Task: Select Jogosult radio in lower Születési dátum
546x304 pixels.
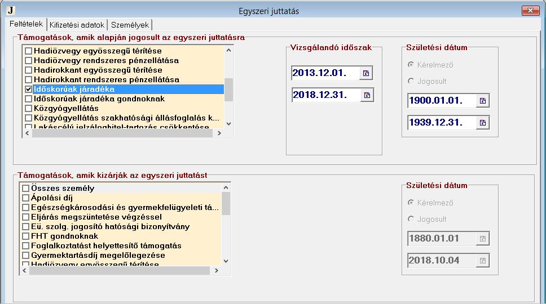Action: pos(411,219)
